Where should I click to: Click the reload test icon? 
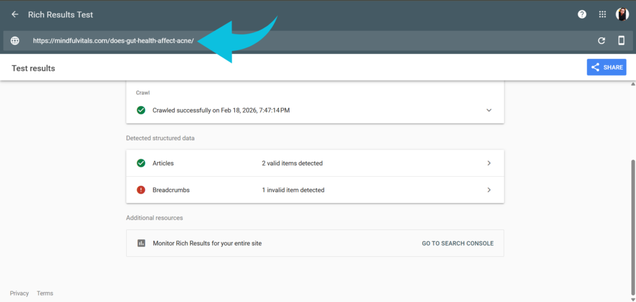[601, 40]
